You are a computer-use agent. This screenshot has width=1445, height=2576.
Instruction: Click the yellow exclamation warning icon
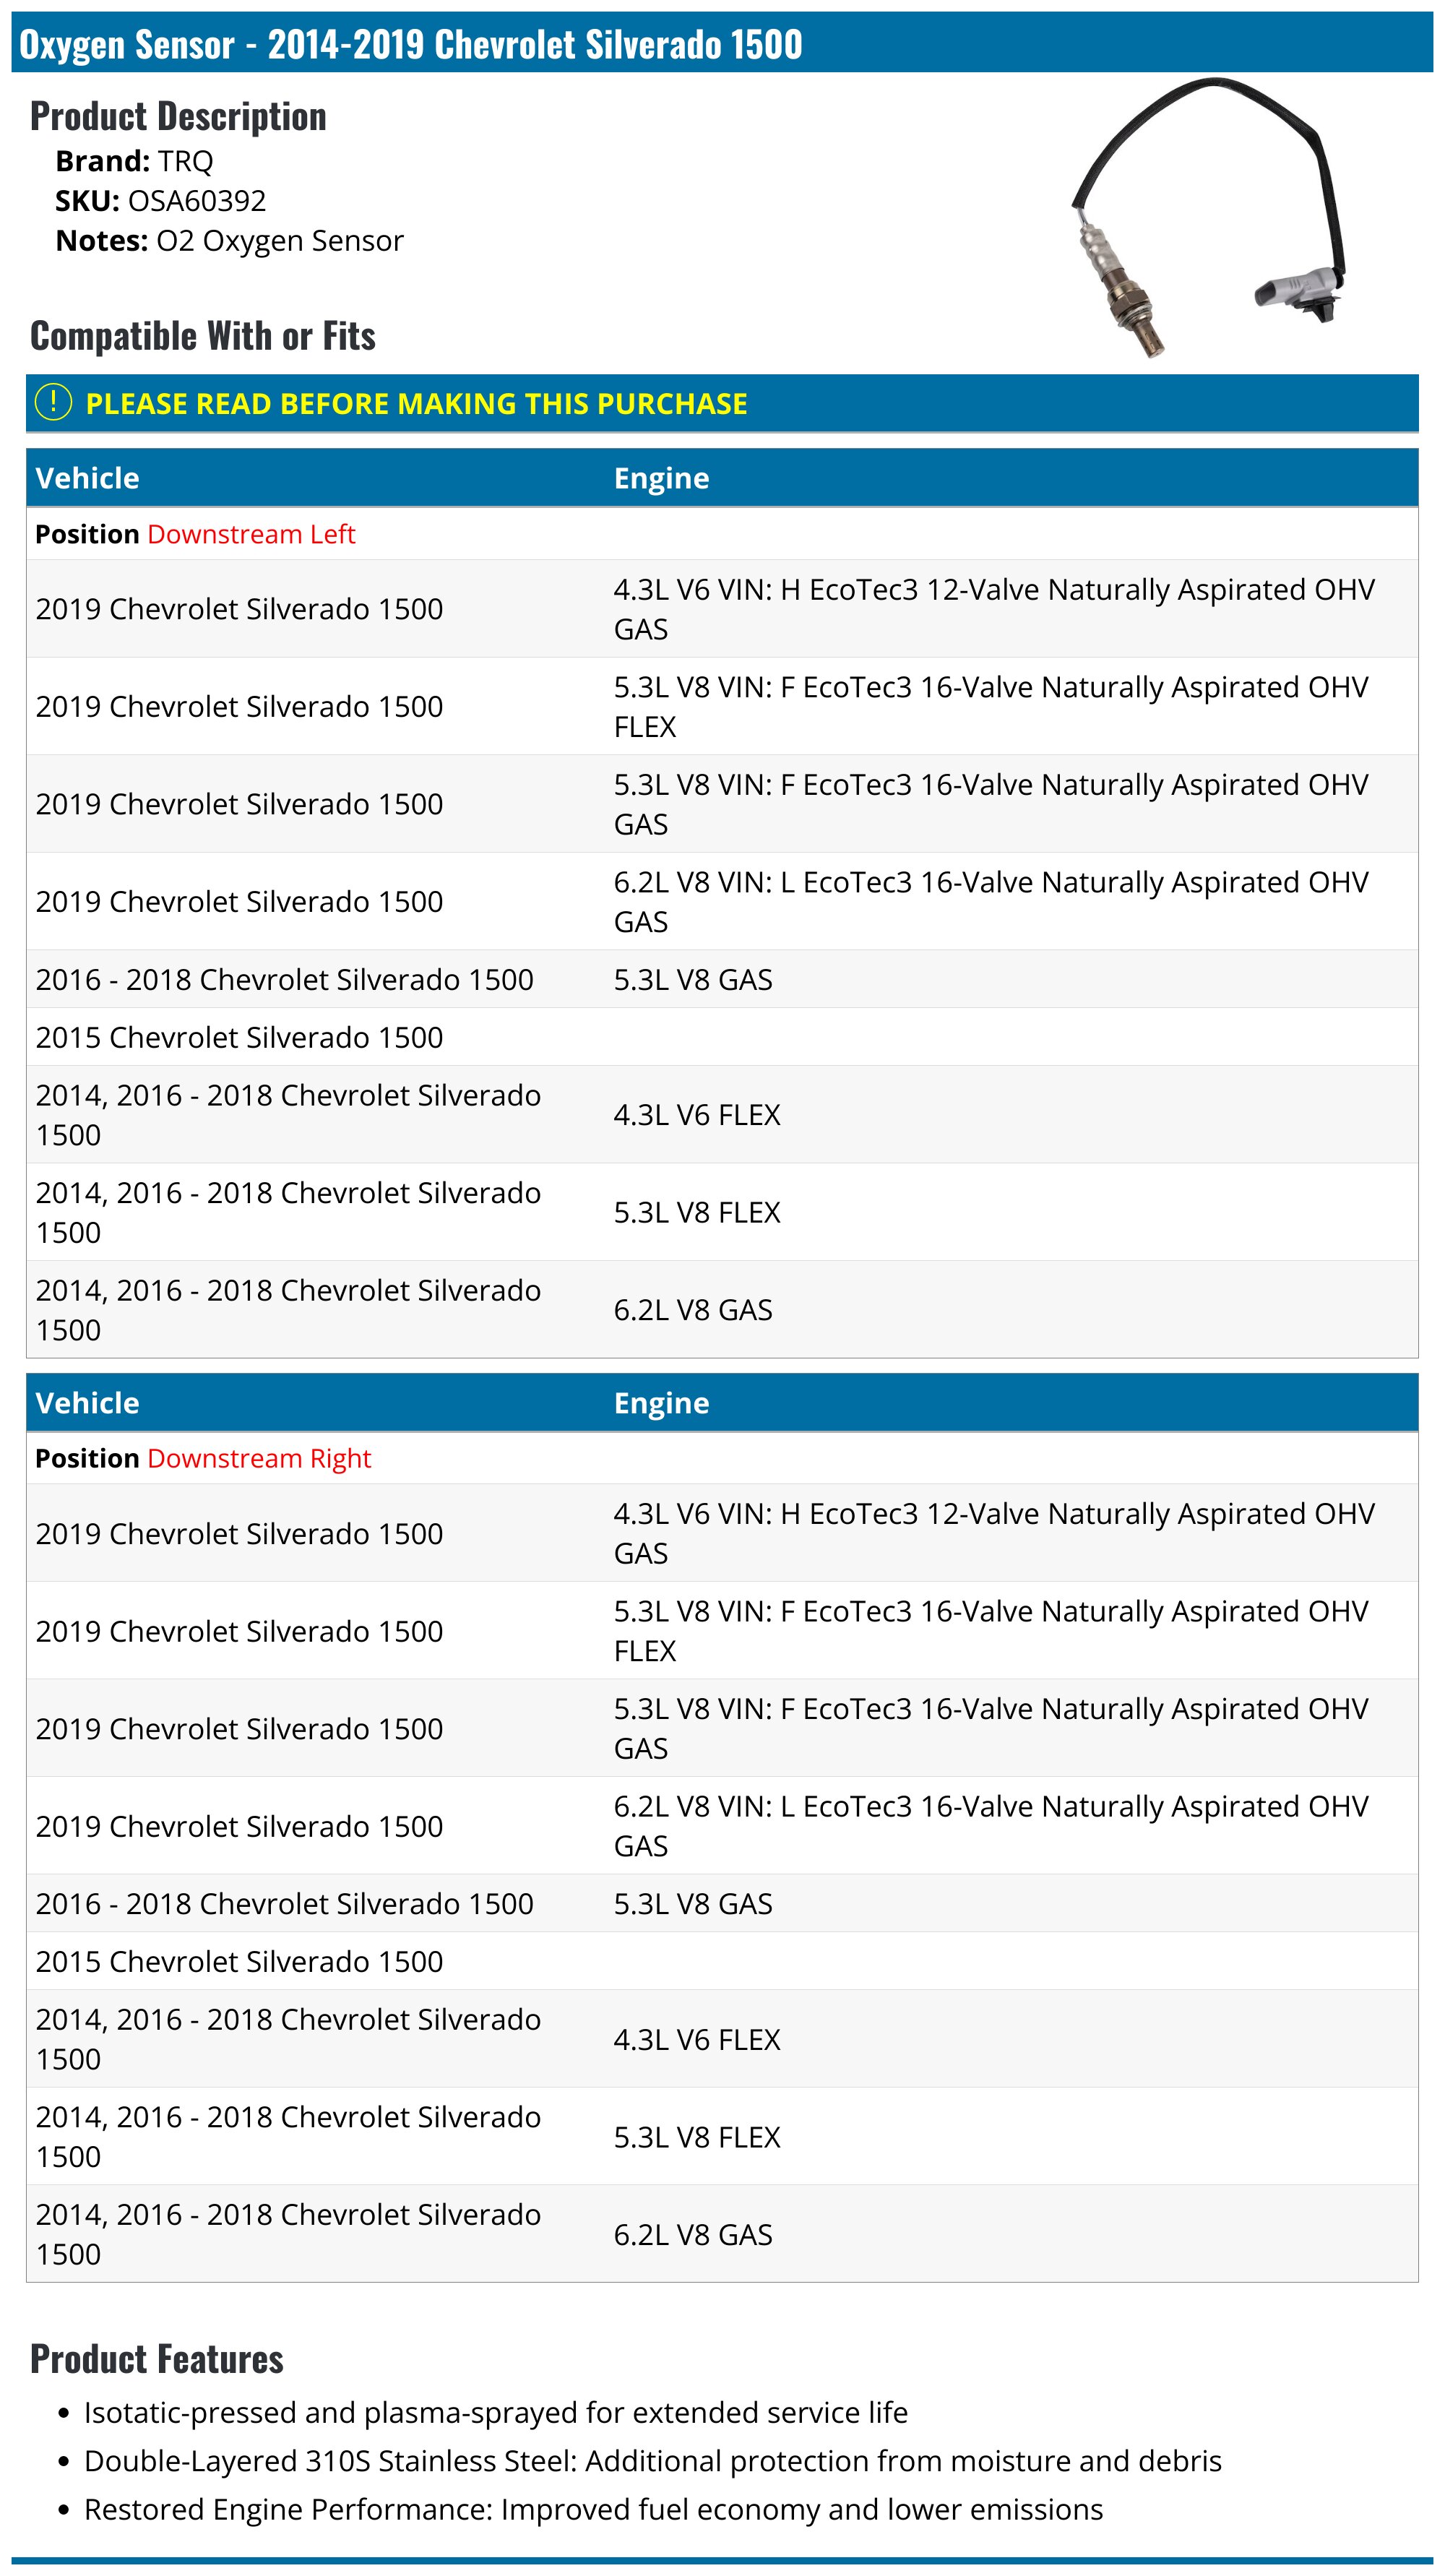coord(53,403)
